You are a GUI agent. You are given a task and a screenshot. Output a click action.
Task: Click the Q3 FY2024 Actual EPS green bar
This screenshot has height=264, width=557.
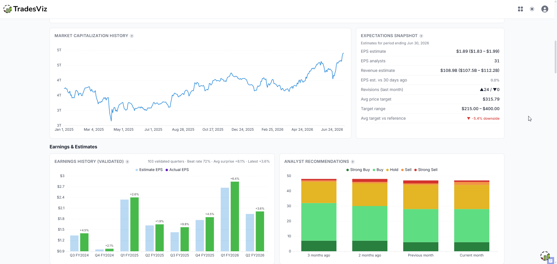[x=84, y=242]
